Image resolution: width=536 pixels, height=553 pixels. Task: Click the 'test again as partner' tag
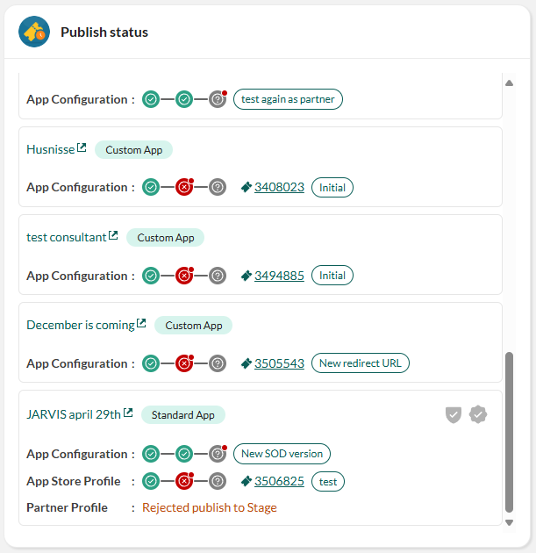coord(288,99)
